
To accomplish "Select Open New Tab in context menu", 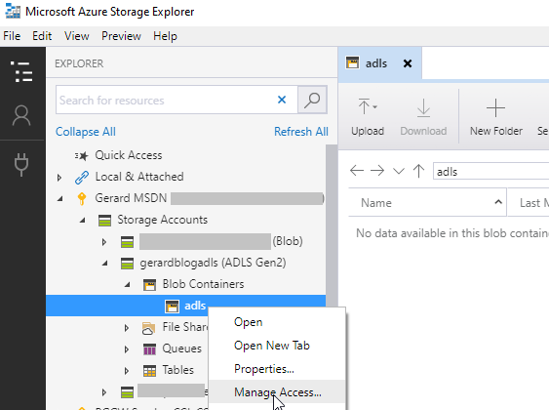I will (272, 346).
